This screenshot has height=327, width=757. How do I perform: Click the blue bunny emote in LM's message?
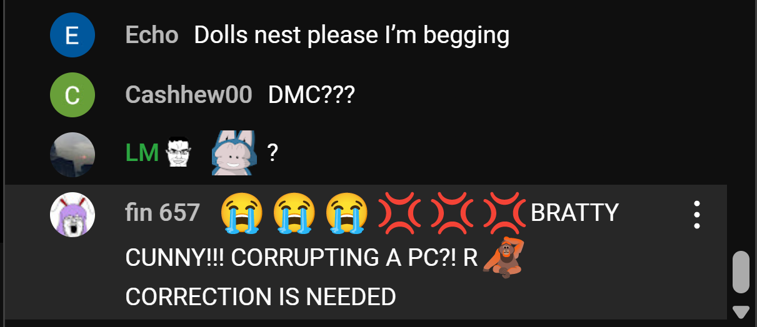(233, 153)
